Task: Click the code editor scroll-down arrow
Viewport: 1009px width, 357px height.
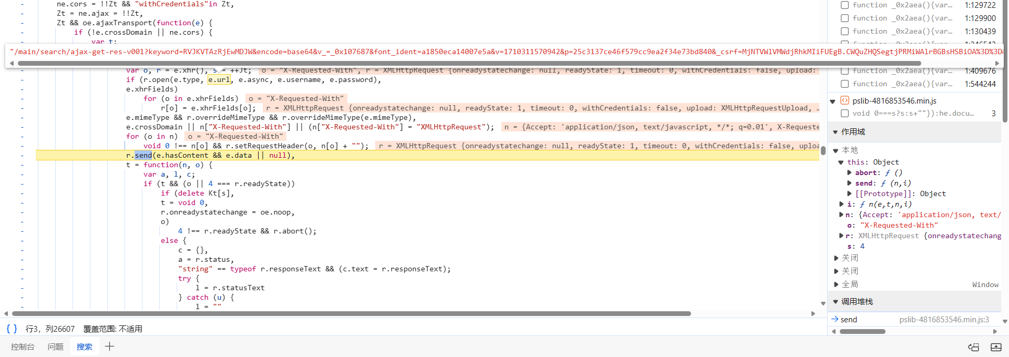Action: click(823, 303)
